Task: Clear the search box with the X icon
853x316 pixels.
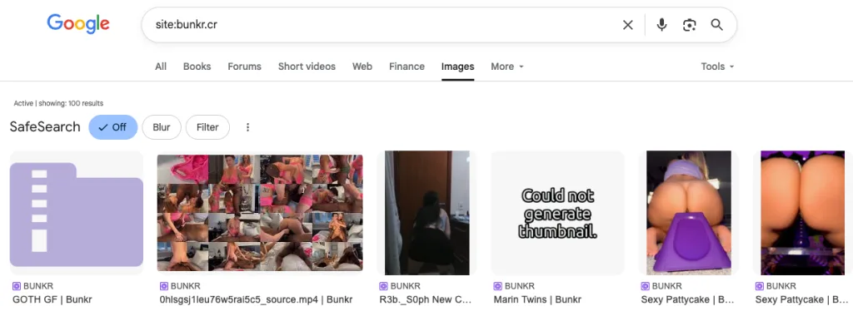Action: point(628,25)
